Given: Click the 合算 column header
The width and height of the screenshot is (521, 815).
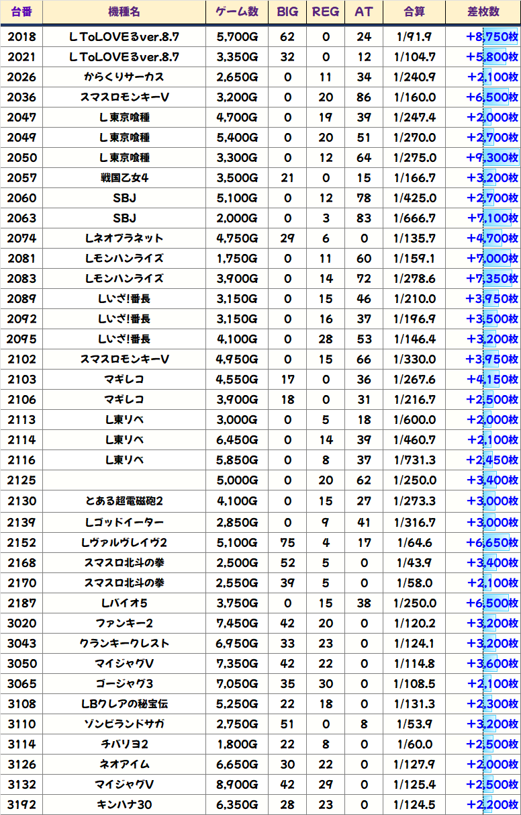Looking at the screenshot, I should 414,12.
